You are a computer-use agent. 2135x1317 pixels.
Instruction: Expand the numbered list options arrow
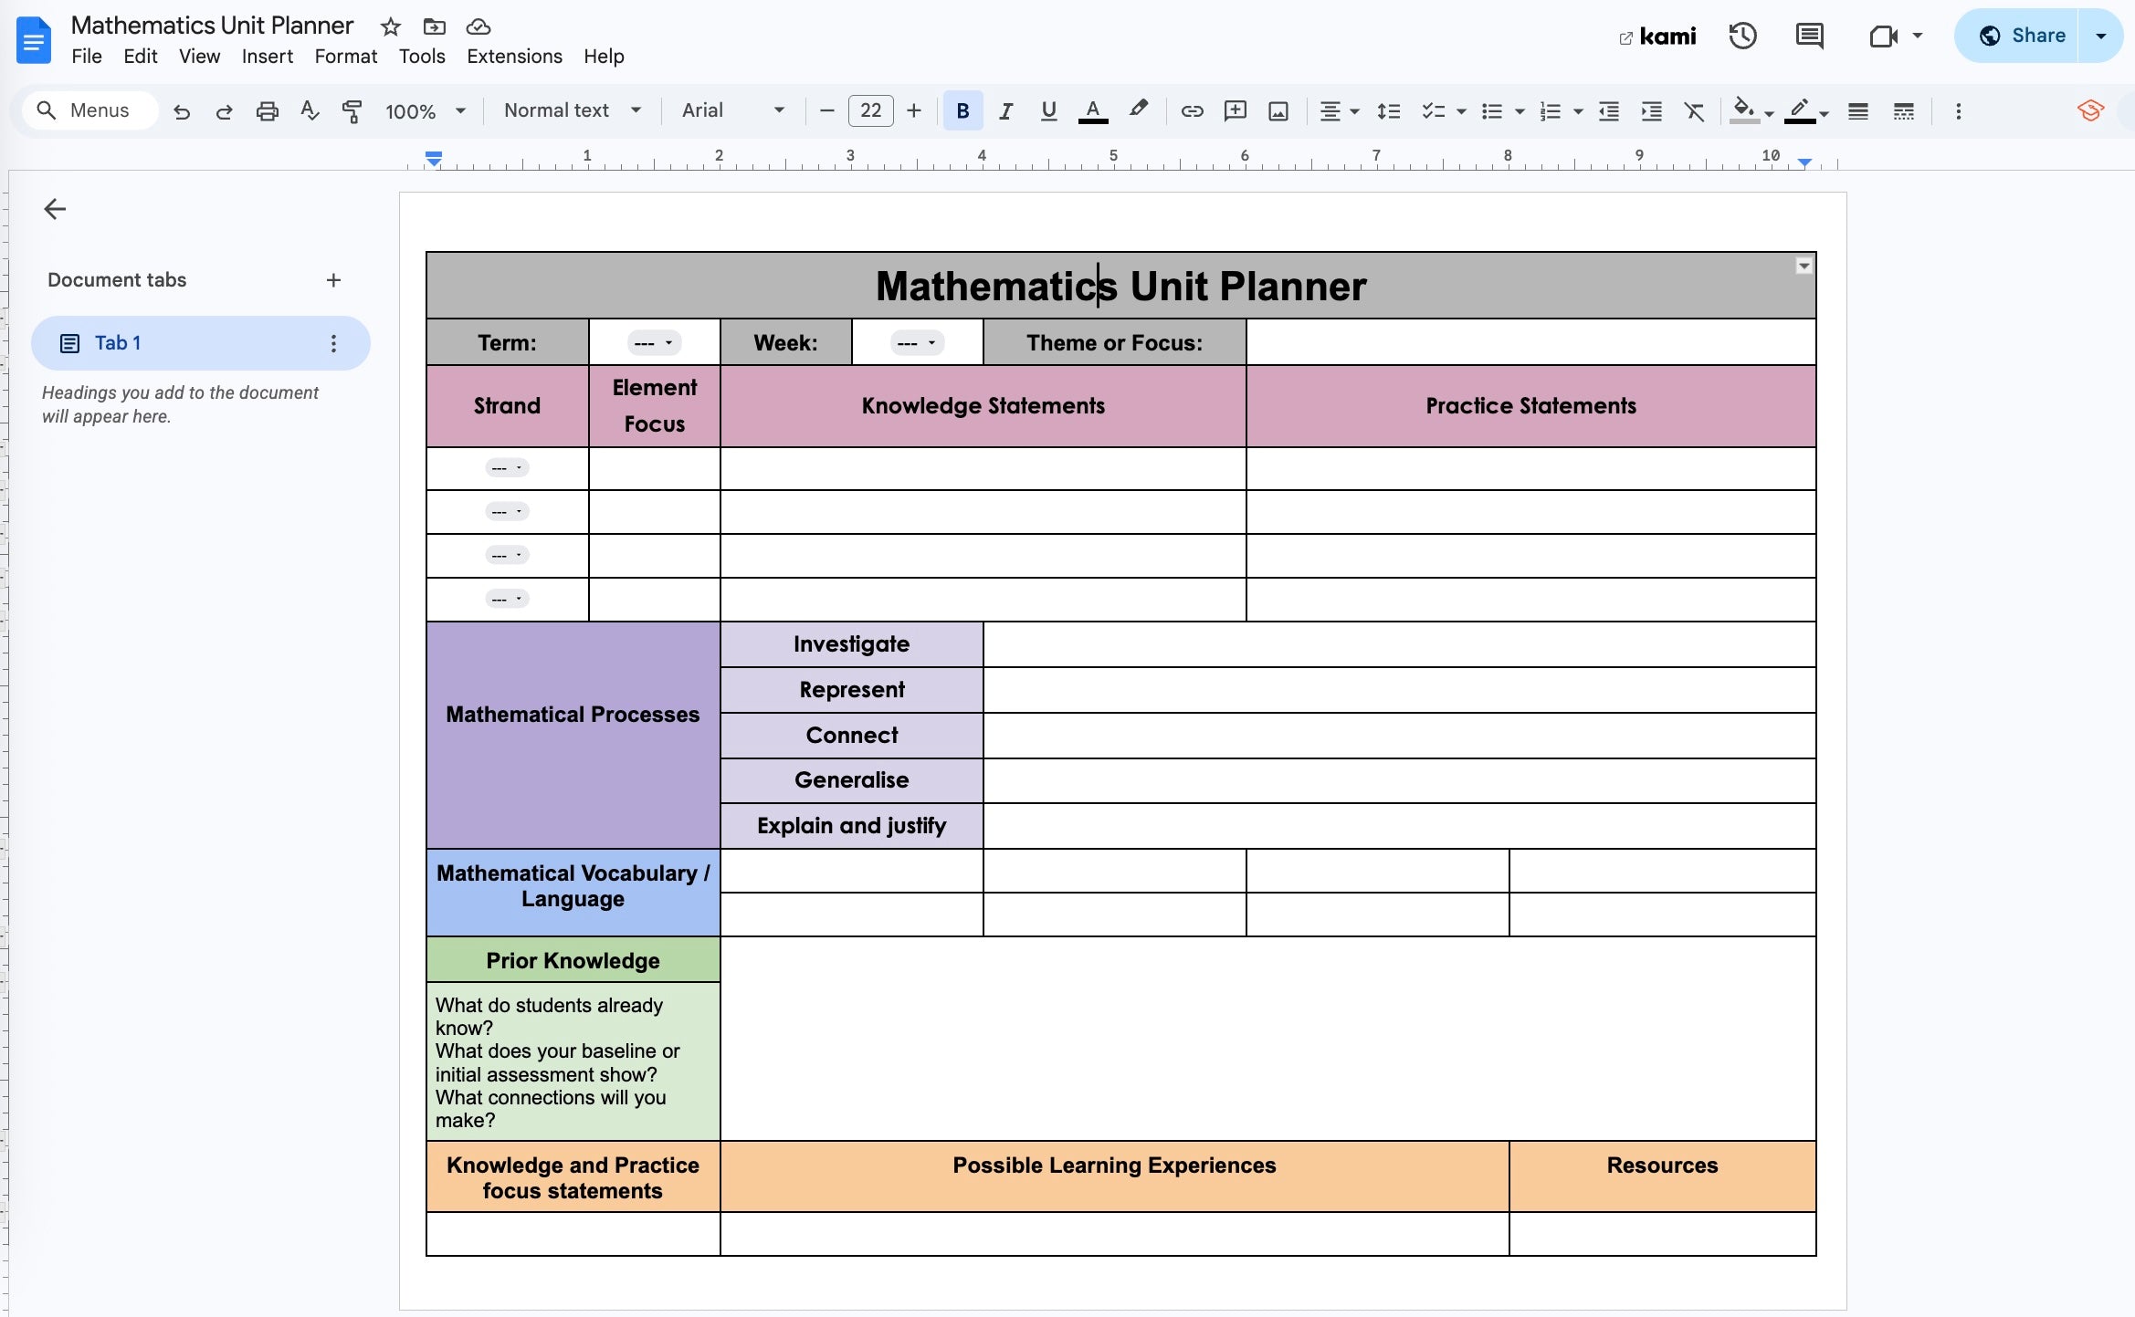click(1578, 112)
